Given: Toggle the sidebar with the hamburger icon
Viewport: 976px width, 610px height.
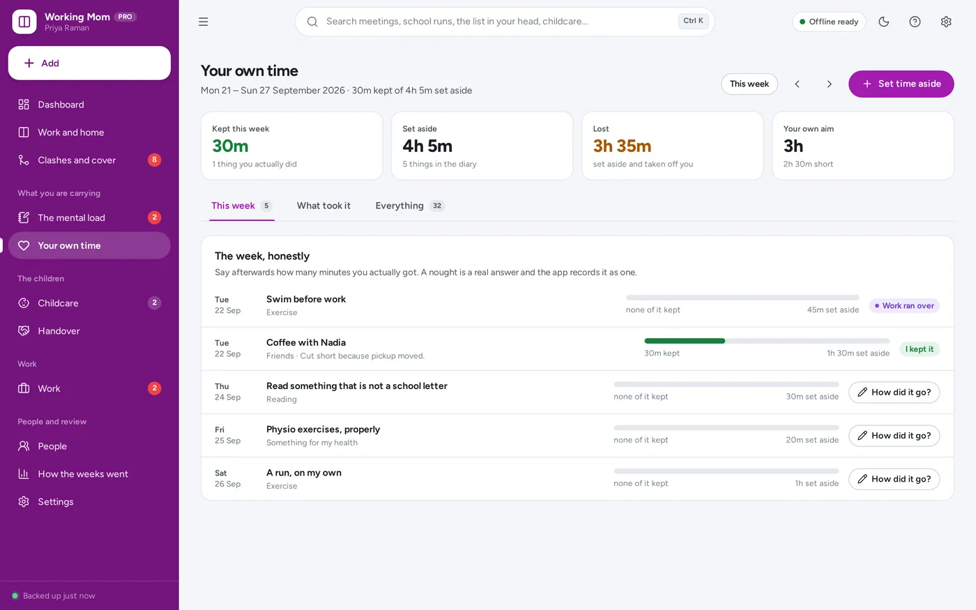Looking at the screenshot, I should (x=204, y=22).
